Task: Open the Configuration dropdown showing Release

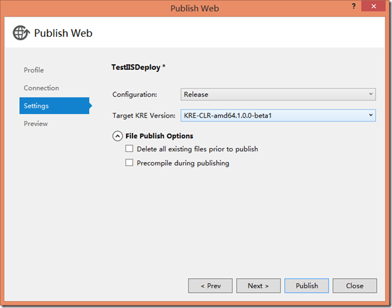Action: (x=278, y=94)
